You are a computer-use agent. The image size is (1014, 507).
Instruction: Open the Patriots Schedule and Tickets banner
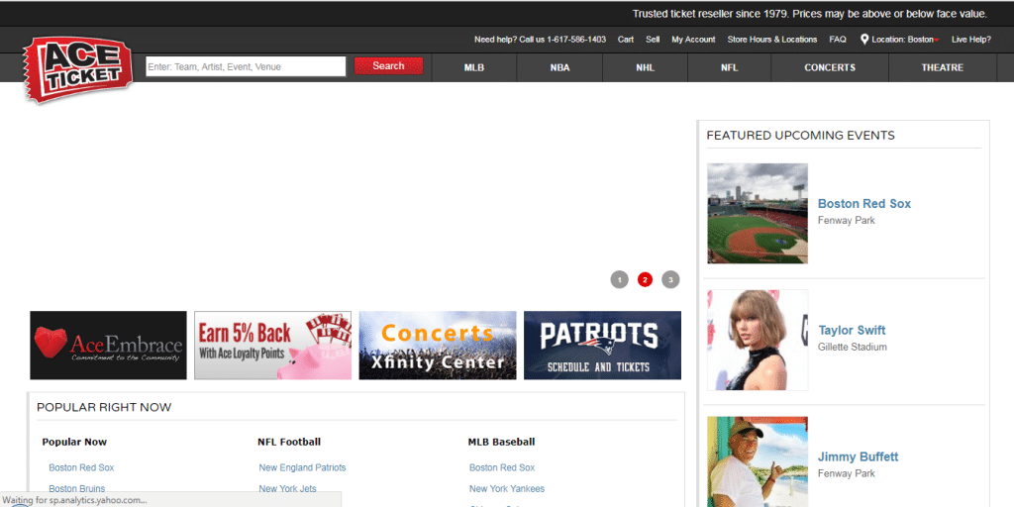coord(602,346)
